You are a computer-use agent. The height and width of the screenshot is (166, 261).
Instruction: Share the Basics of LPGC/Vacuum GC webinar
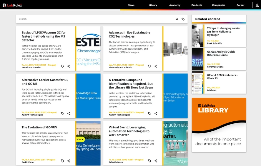pyautogui.click(x=69, y=66)
